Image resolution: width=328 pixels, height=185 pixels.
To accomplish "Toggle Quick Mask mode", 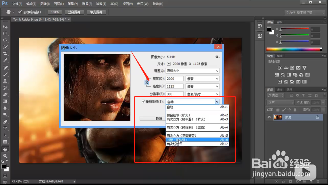I will tap(5, 176).
